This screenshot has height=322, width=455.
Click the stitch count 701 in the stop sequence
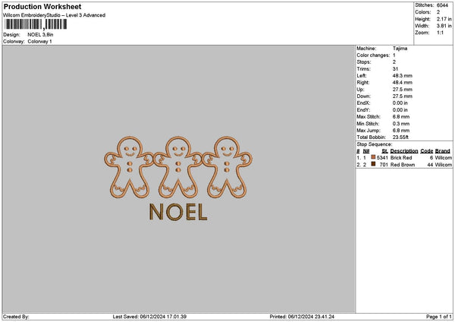click(384, 165)
